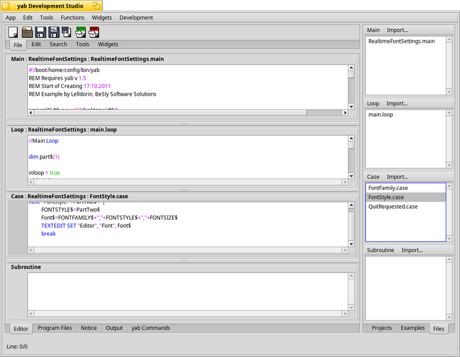Select QuitRequested.case in the Case list
The image size is (460, 357).
click(x=406, y=207)
